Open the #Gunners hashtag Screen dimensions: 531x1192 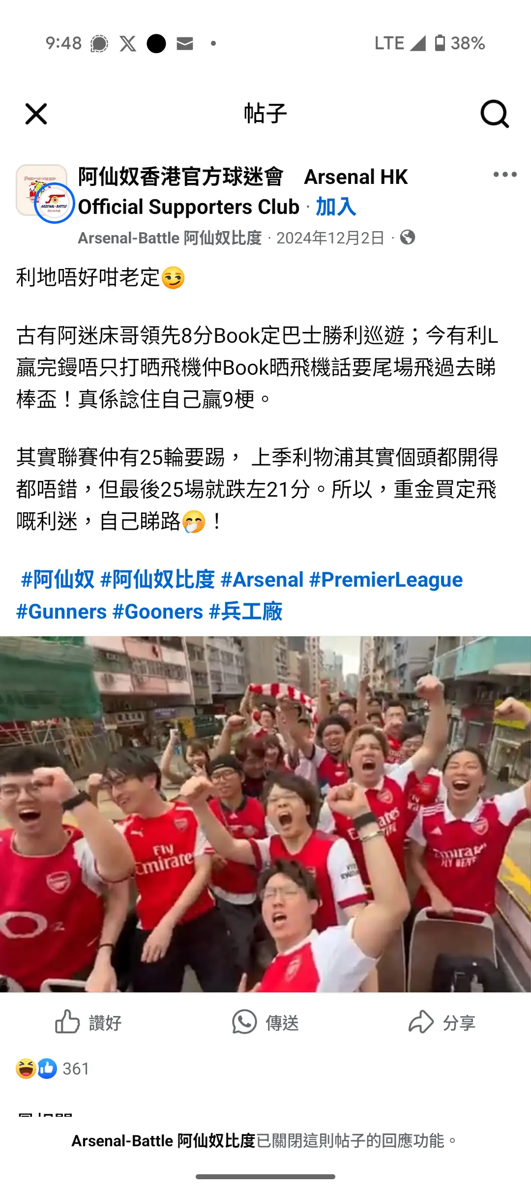(61, 612)
